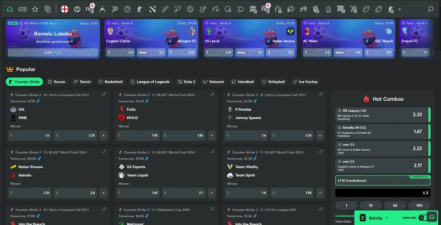Click stats icon on OG vs 9INE card
This screenshot has height=225, width=441.
point(104,95)
